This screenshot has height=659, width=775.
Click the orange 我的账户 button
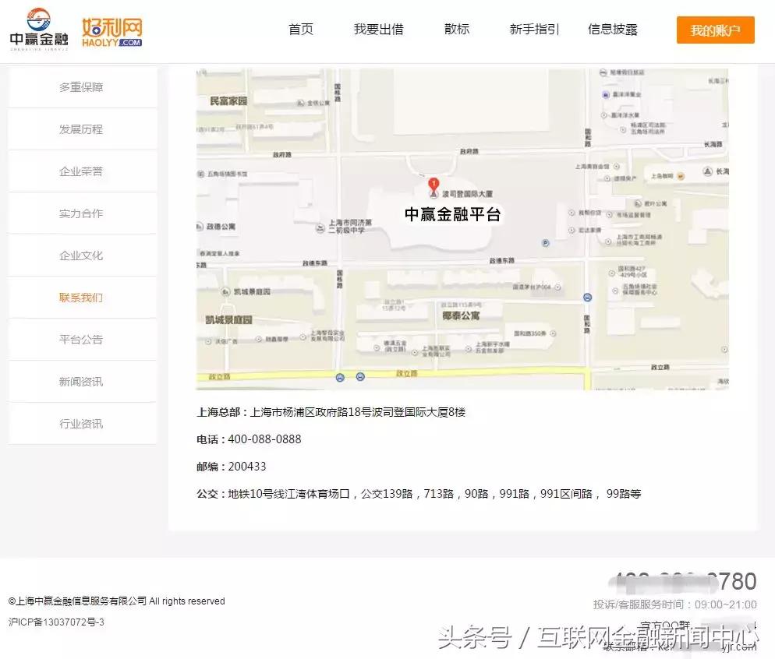715,30
